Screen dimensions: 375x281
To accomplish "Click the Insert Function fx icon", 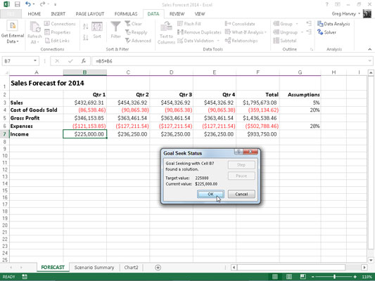I will (84, 61).
